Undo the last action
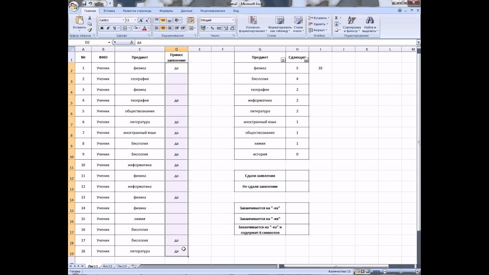Viewport: 489px width, 275px height. pyautogui.click(x=91, y=3)
